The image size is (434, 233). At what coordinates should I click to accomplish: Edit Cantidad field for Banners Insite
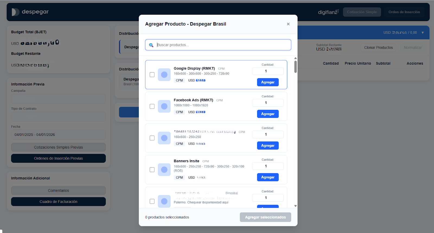(x=268, y=166)
